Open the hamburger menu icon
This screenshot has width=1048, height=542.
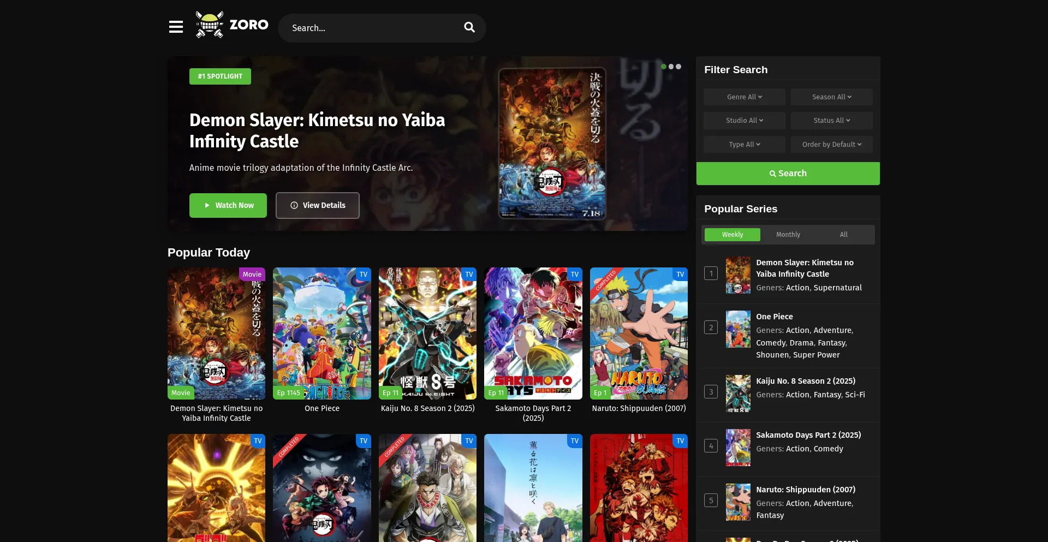click(x=176, y=27)
